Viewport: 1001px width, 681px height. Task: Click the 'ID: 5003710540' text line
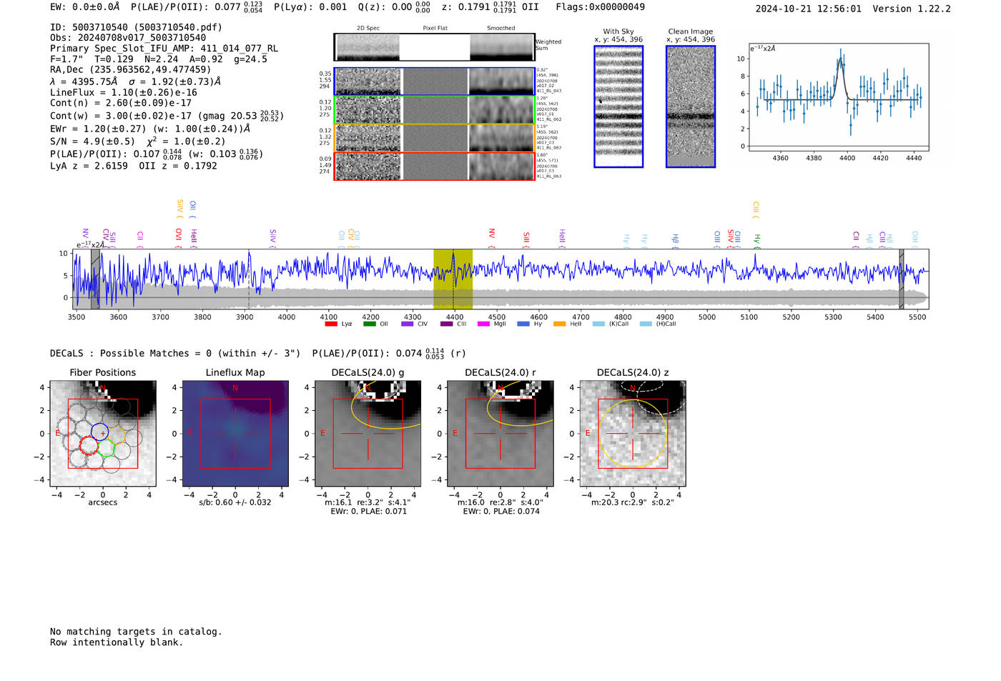pyautogui.click(x=136, y=27)
